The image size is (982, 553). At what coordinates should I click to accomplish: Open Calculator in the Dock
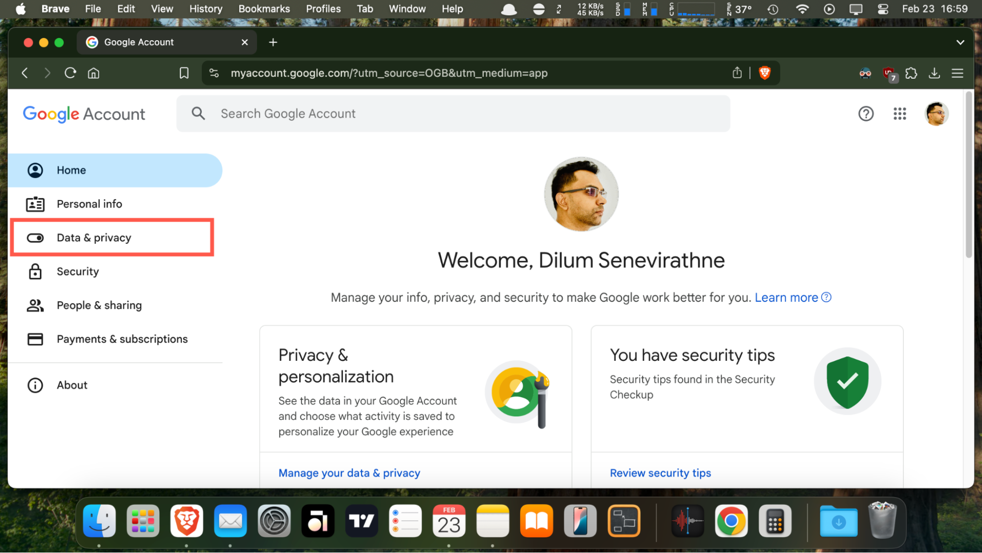(775, 521)
